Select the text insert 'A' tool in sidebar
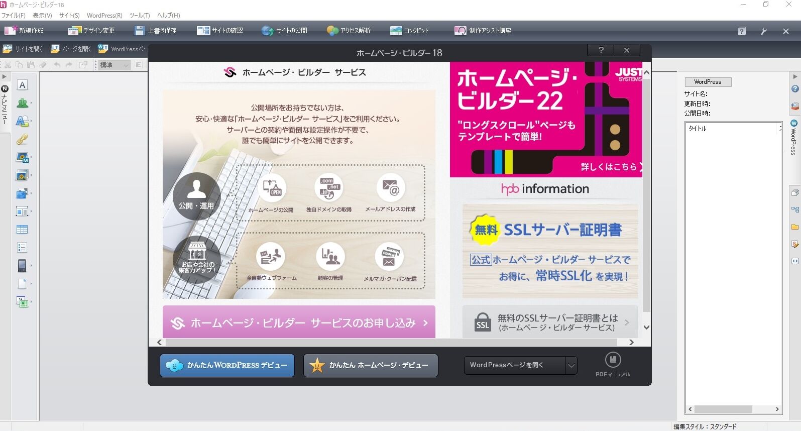 point(22,85)
